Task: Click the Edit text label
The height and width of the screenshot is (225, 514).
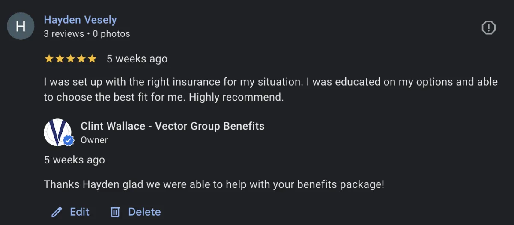Action: click(80, 212)
